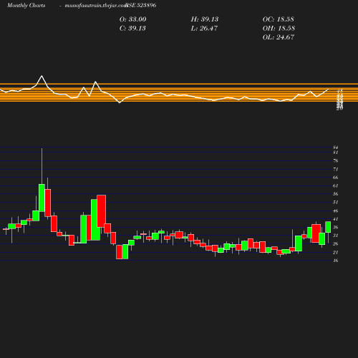Click the last green candle on the right
Viewport: 358px width, 358px height.
click(x=328, y=227)
